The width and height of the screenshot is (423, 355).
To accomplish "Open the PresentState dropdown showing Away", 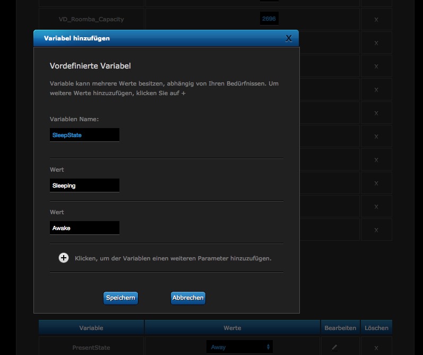I will click(x=239, y=347).
